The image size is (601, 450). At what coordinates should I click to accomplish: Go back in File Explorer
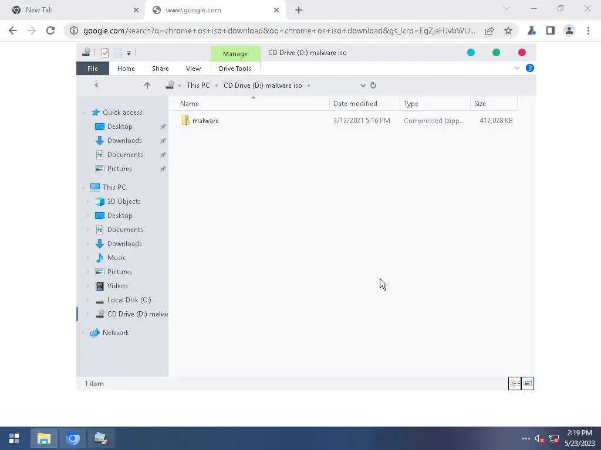pos(96,86)
